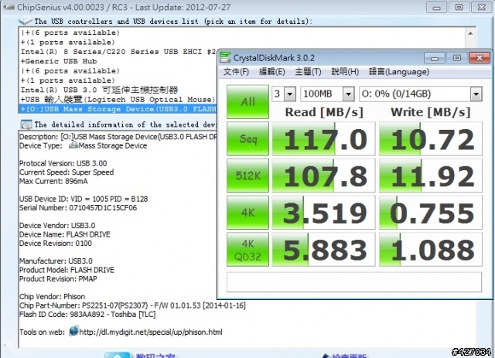
Task: Open the dl.mydigit.net phison link
Action: (x=151, y=332)
